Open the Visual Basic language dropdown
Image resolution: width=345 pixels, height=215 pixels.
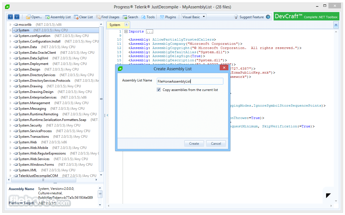click(x=194, y=17)
